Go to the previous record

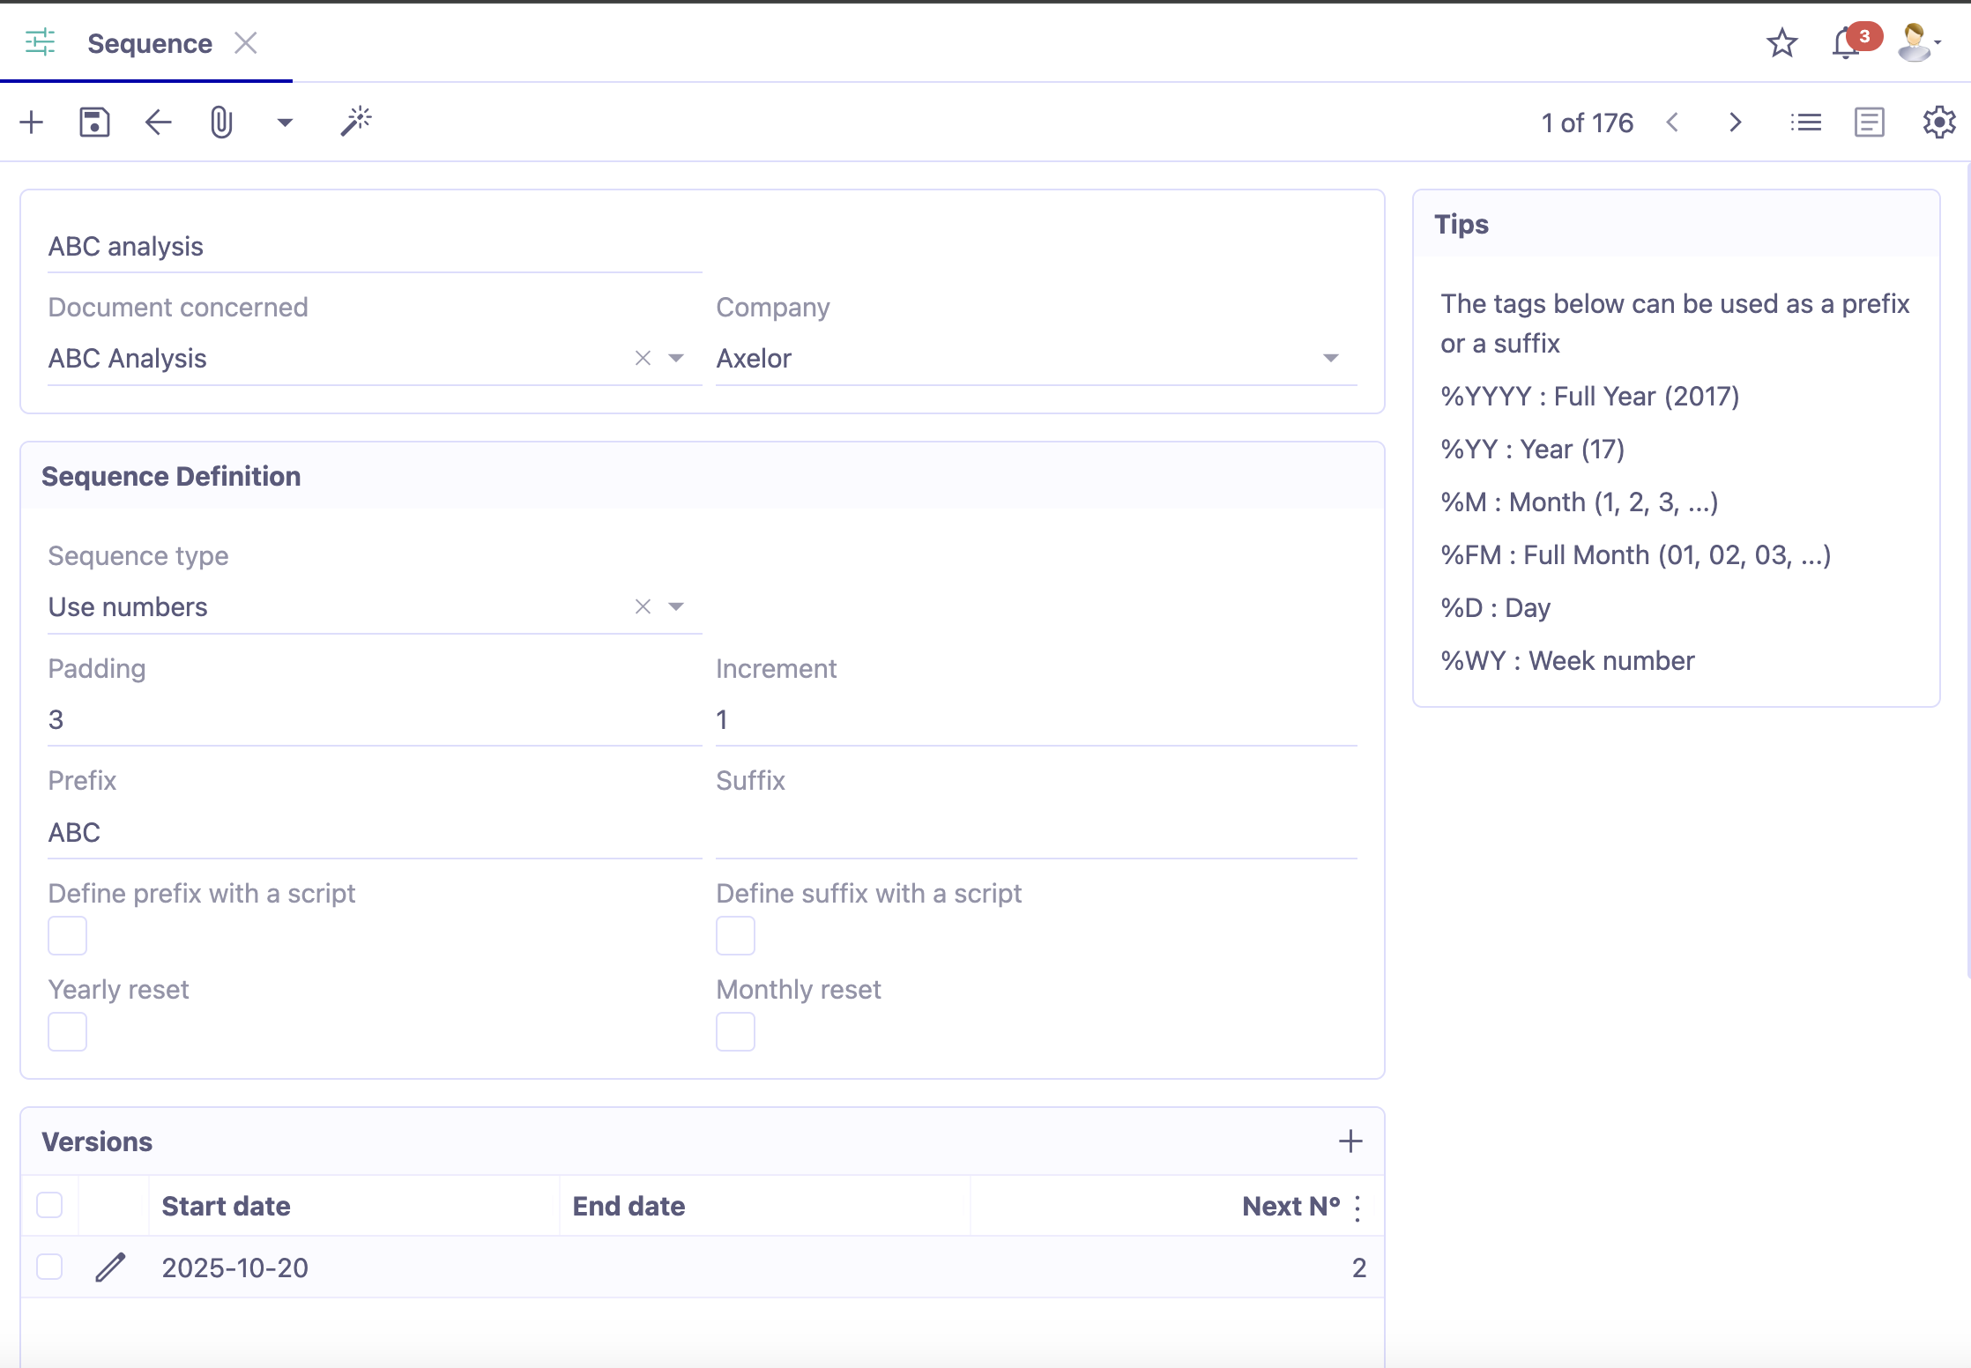(x=1672, y=122)
